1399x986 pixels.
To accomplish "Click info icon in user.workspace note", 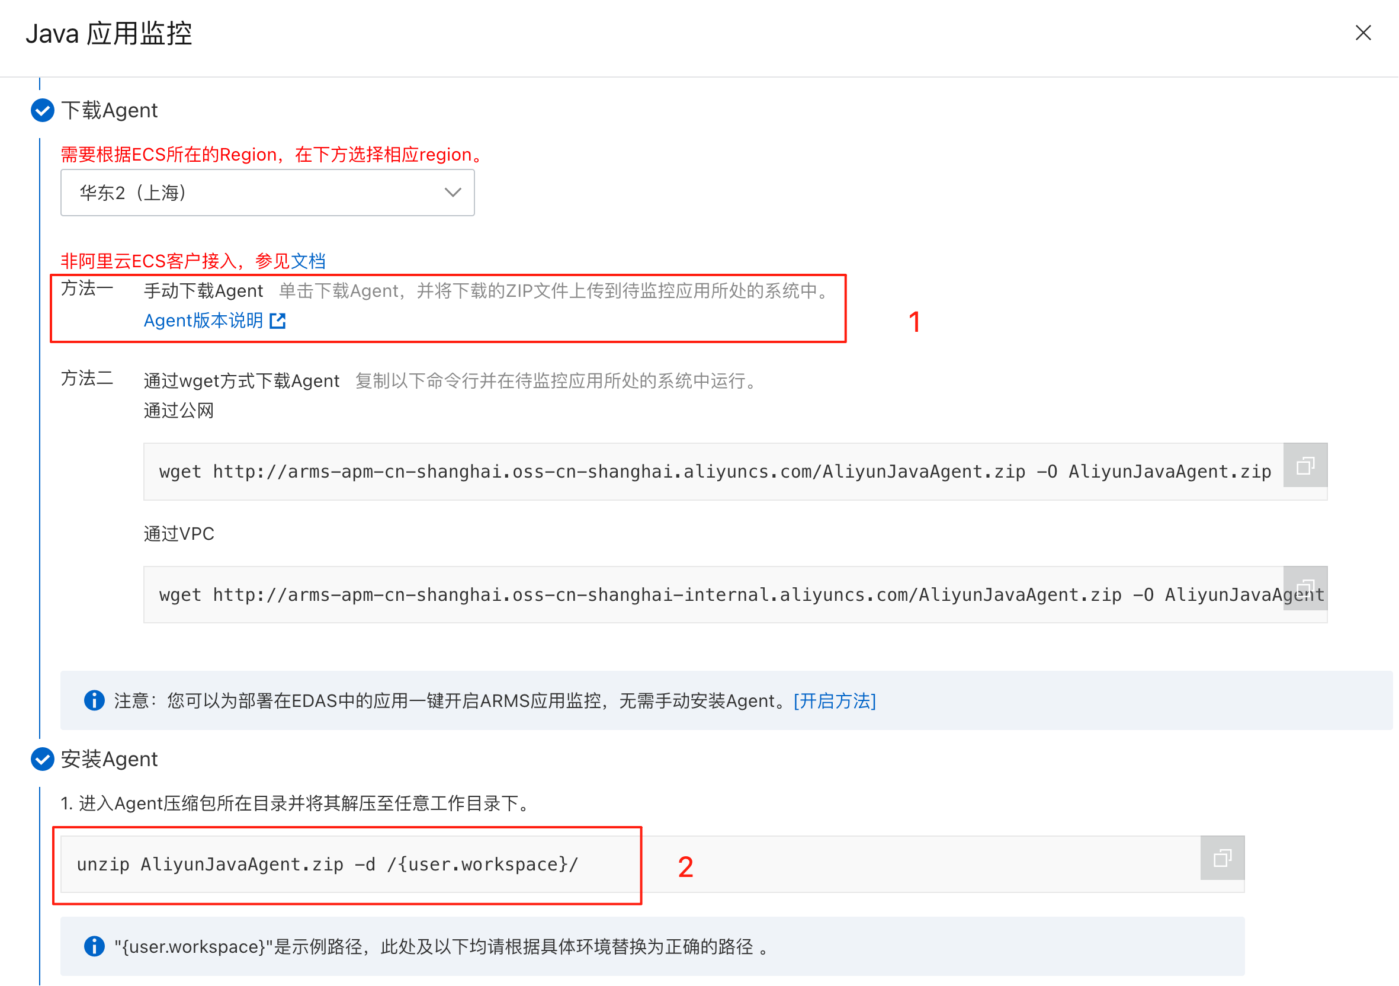I will point(94,946).
